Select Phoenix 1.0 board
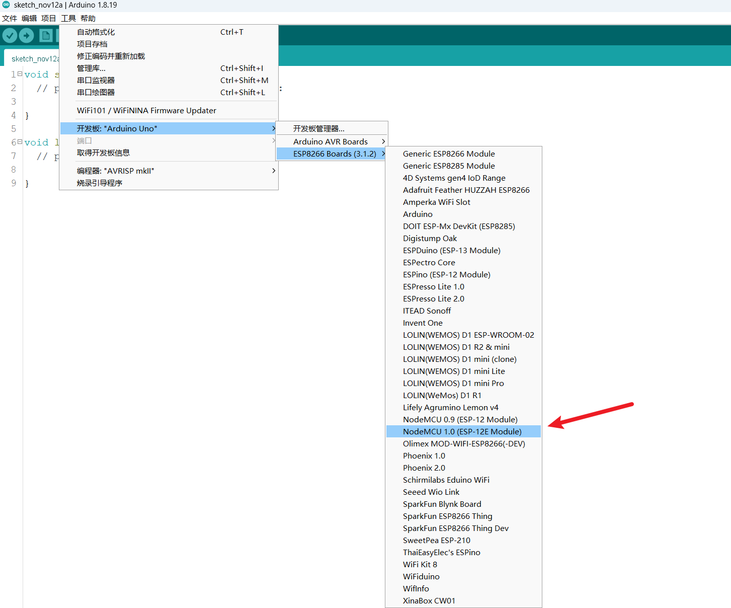 tap(463, 455)
